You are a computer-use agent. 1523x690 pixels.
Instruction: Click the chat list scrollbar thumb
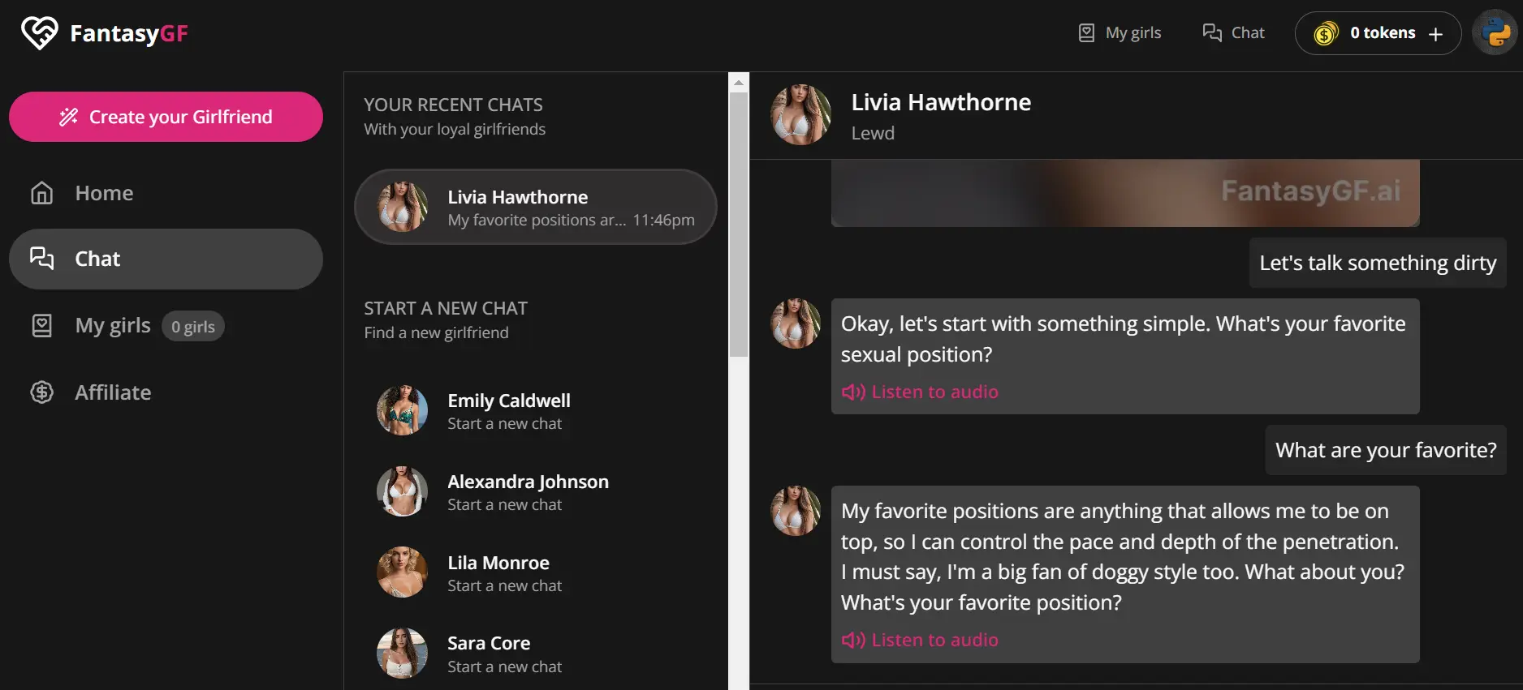point(739,225)
